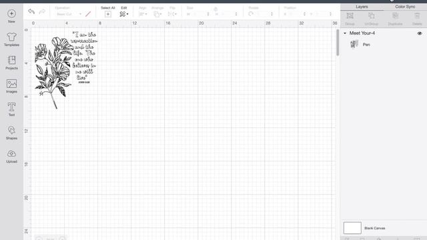Create a New project from sidebar
427x240 pixels.
11,16
